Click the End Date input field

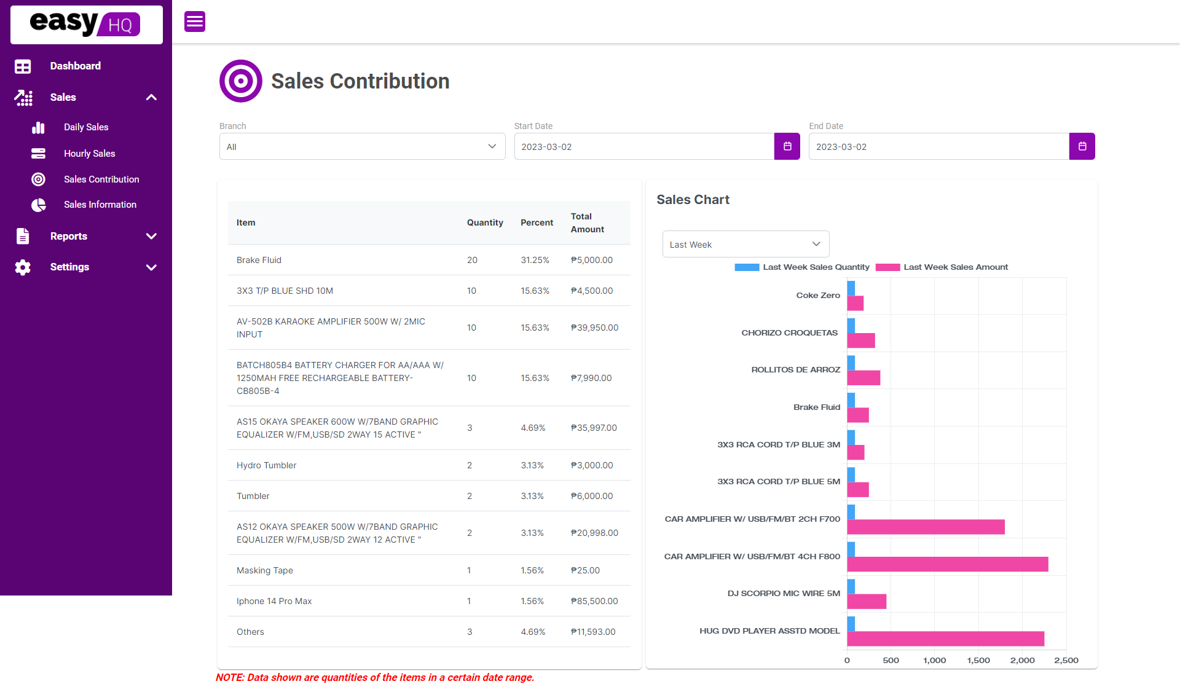939,146
